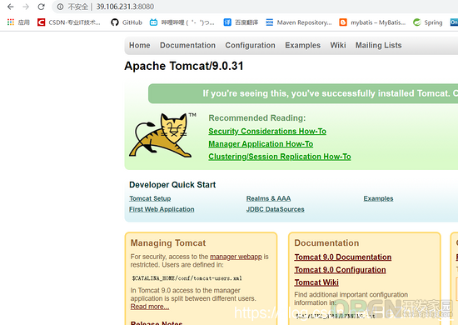Viewport: 458px width, 325px height.
Task: Click the not-secure site info icon
Action: [60, 7]
